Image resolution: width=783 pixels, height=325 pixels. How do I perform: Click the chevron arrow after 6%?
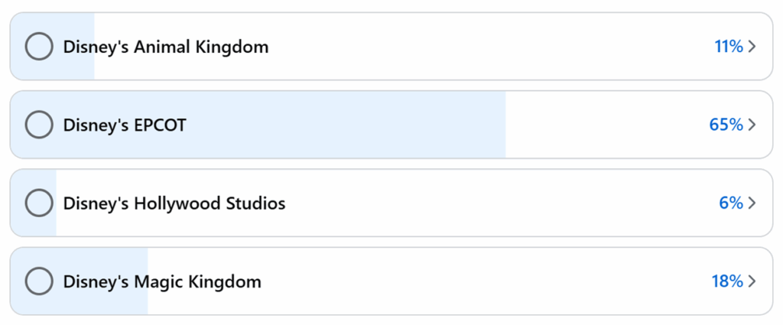click(752, 203)
